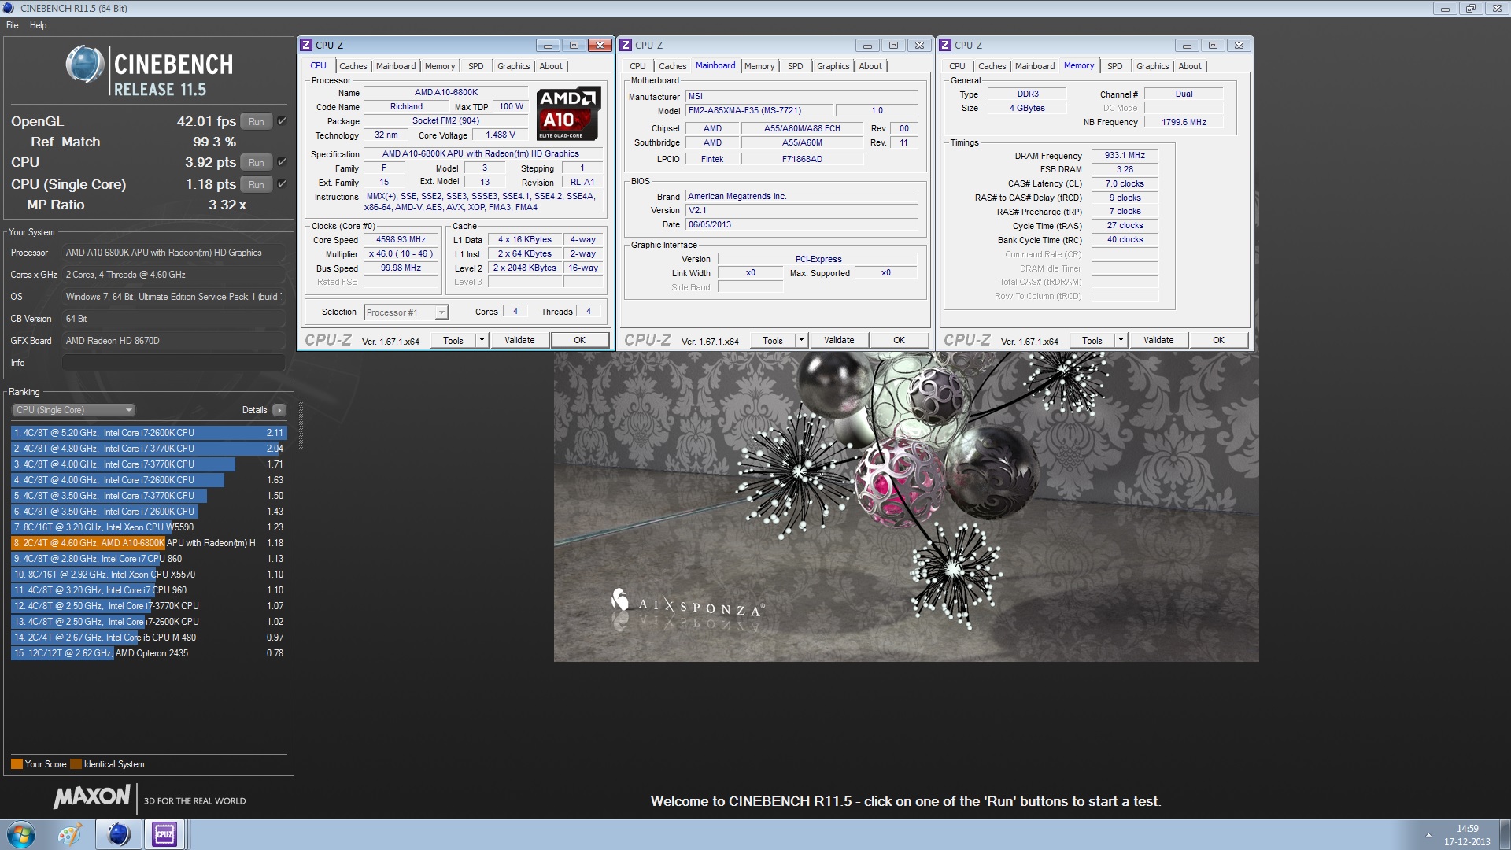The height and width of the screenshot is (850, 1511).
Task: Click the AMD A10 logo in CPU-Z
Action: (x=568, y=113)
